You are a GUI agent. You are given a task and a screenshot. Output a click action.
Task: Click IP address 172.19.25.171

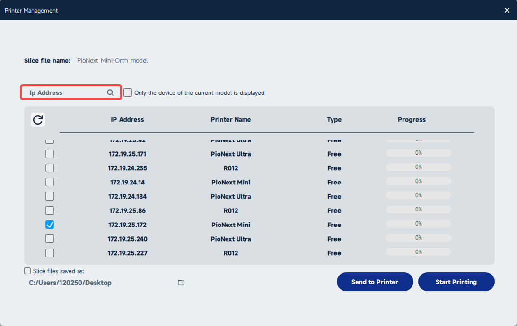[128, 154]
